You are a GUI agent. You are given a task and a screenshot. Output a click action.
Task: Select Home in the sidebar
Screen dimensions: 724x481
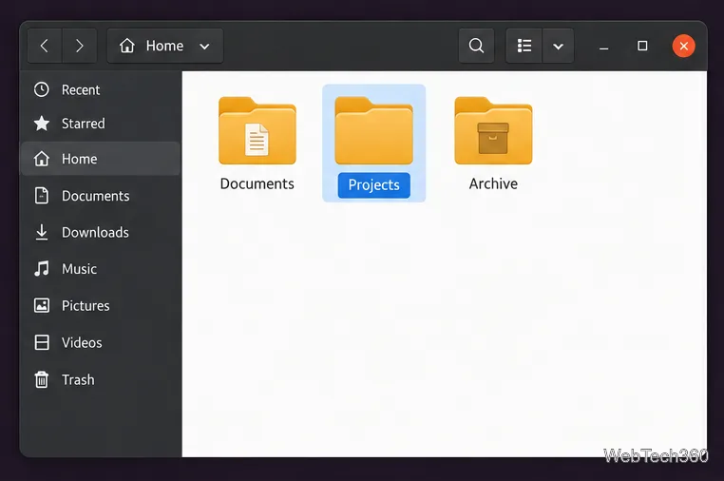coord(101,159)
